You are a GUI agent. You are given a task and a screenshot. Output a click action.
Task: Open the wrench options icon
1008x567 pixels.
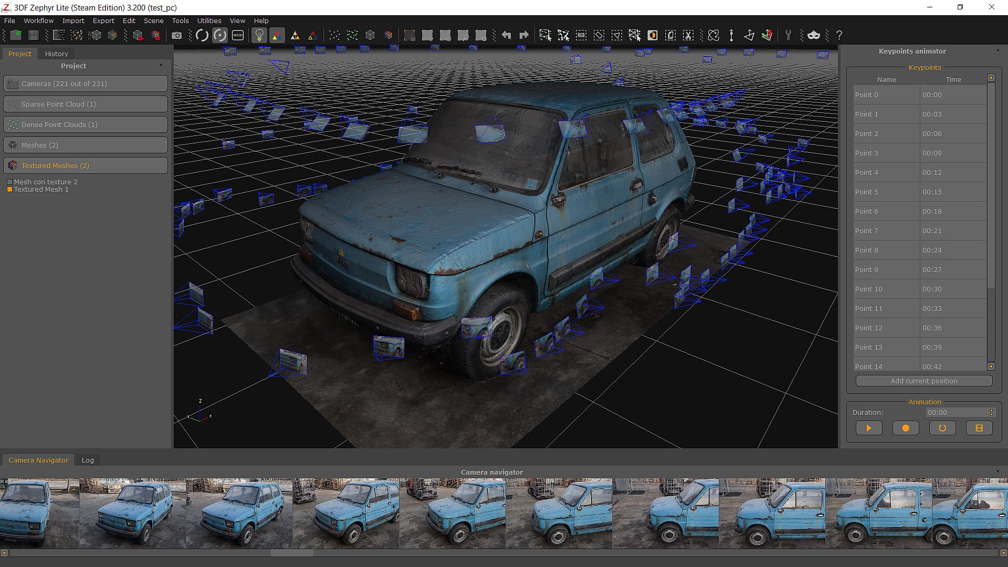788,35
